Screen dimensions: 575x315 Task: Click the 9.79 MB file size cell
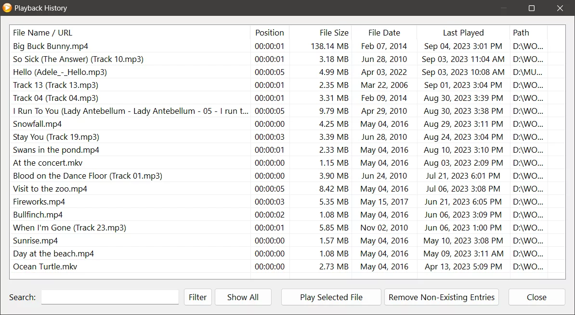click(x=334, y=111)
